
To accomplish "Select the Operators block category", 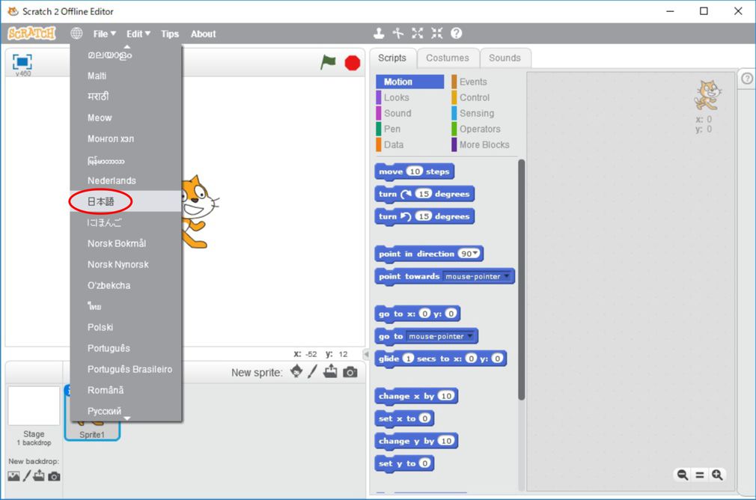I will [484, 129].
